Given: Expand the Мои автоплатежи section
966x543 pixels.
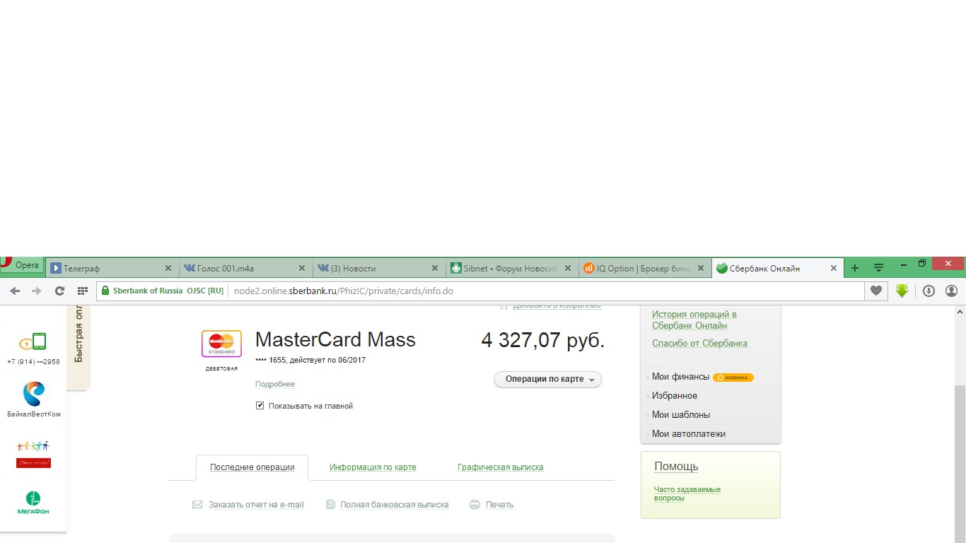Looking at the screenshot, I should pos(688,434).
